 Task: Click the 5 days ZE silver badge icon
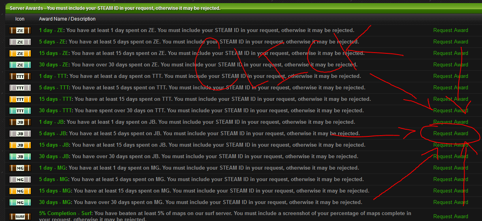pyautogui.click(x=20, y=42)
